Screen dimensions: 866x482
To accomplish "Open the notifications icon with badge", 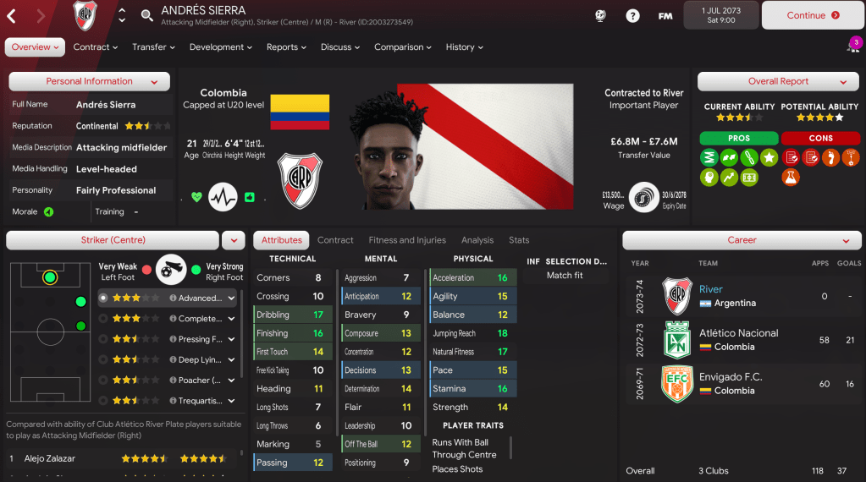I will pyautogui.click(x=854, y=45).
